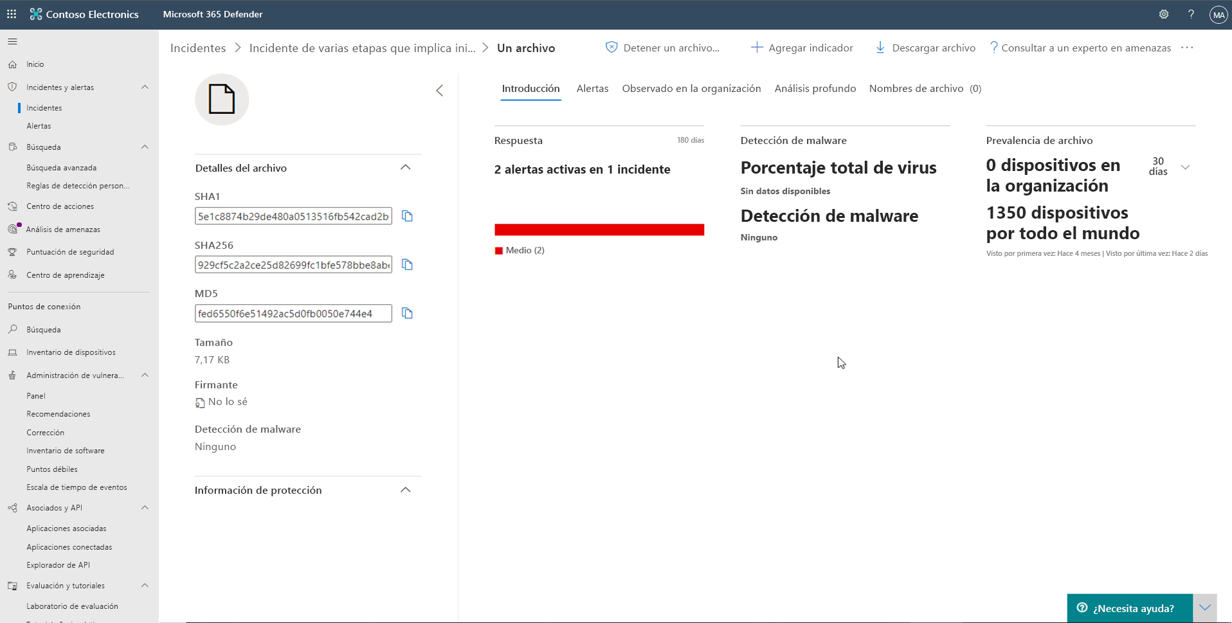Open Escala de tiempo de eventos
Screen dimensions: 1232x623
77,487
